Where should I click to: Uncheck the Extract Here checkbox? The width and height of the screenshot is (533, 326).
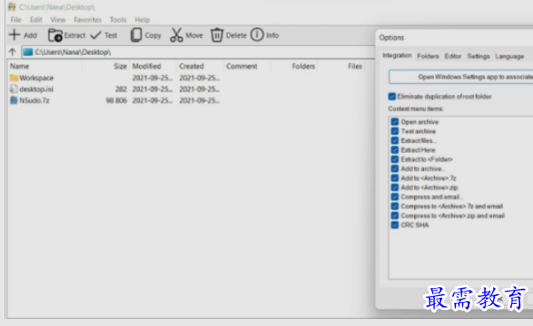point(395,150)
